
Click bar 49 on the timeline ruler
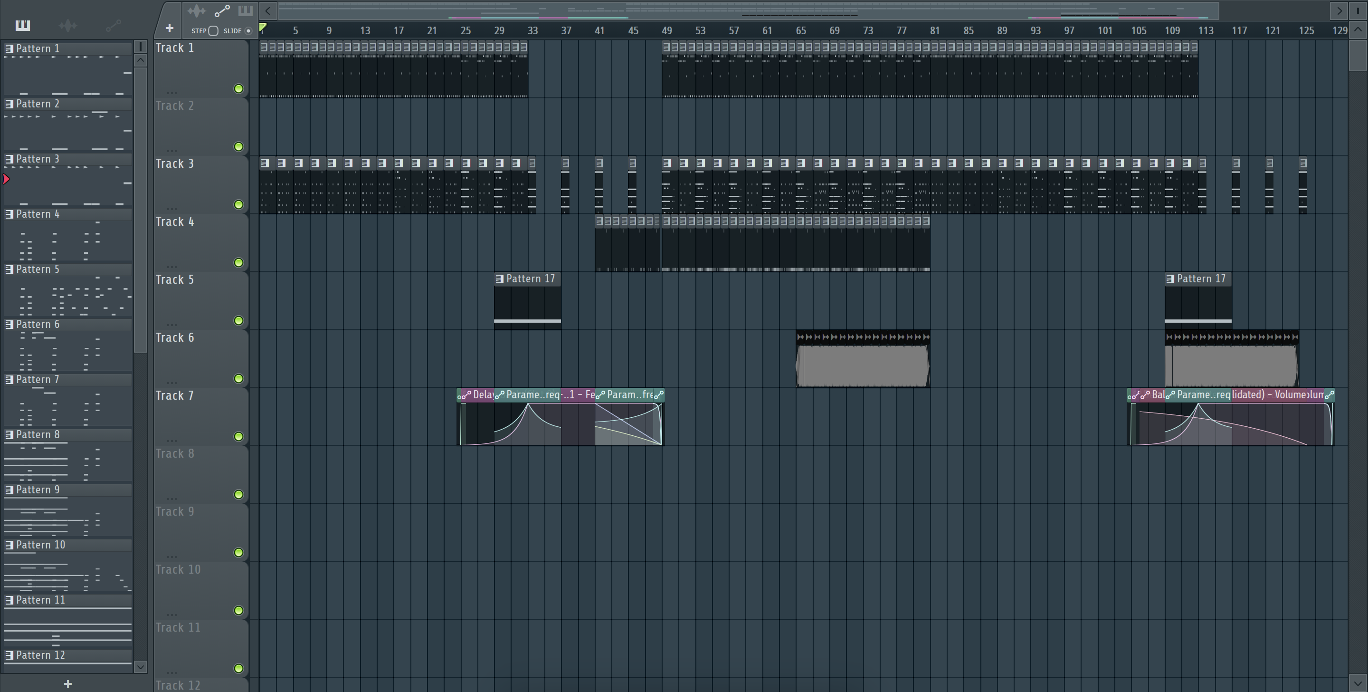pyautogui.click(x=666, y=31)
